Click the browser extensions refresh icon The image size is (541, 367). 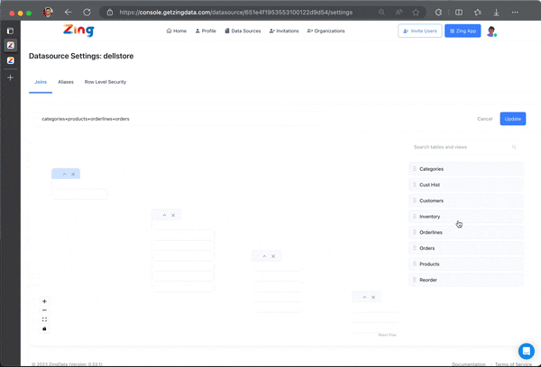438,13
